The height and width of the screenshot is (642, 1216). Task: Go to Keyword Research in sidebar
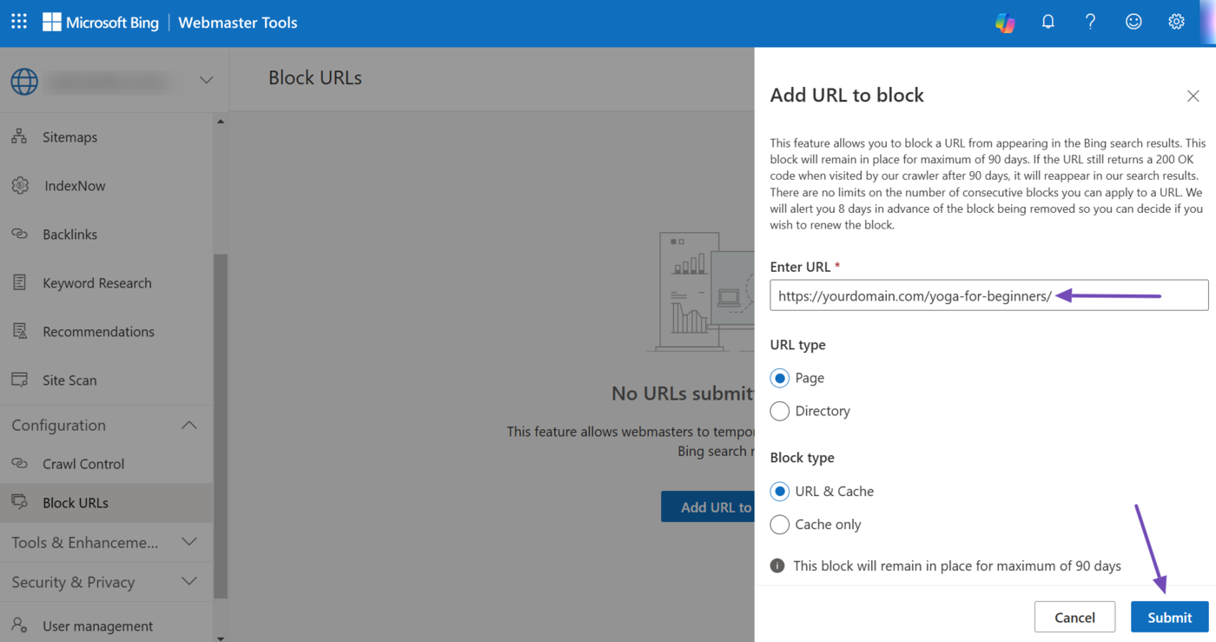point(96,283)
